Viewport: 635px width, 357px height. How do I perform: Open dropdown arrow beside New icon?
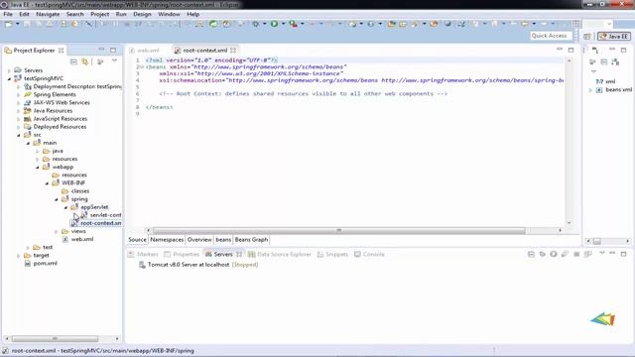click(x=18, y=24)
